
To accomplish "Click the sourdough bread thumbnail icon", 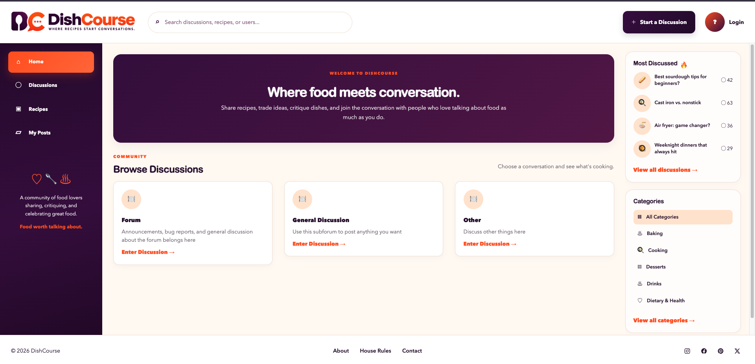I will coord(642,80).
